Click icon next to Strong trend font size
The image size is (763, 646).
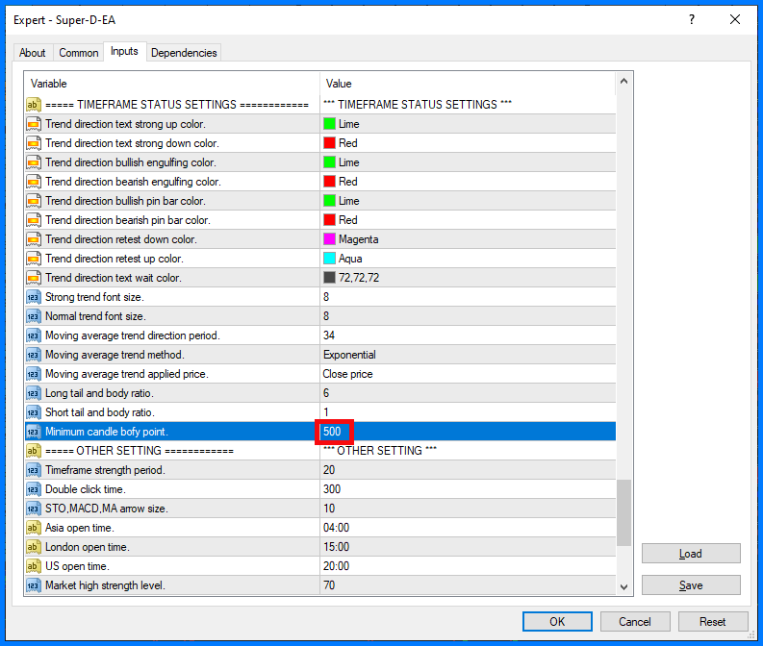point(33,297)
